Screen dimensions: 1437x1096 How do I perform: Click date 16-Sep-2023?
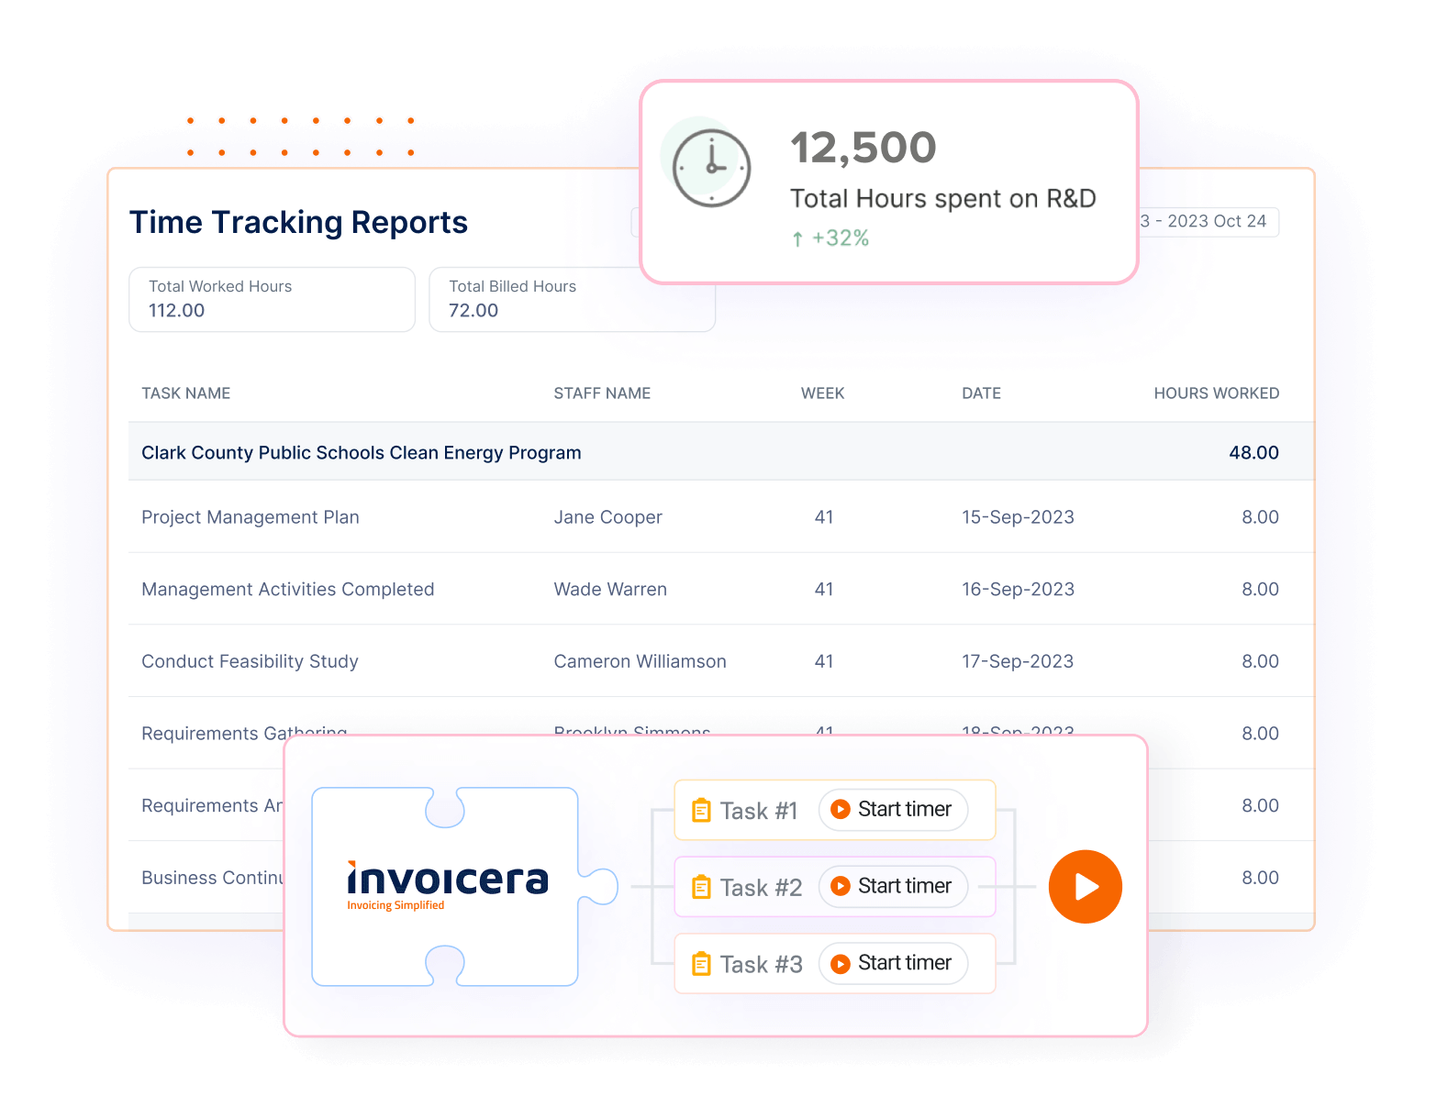click(1018, 590)
